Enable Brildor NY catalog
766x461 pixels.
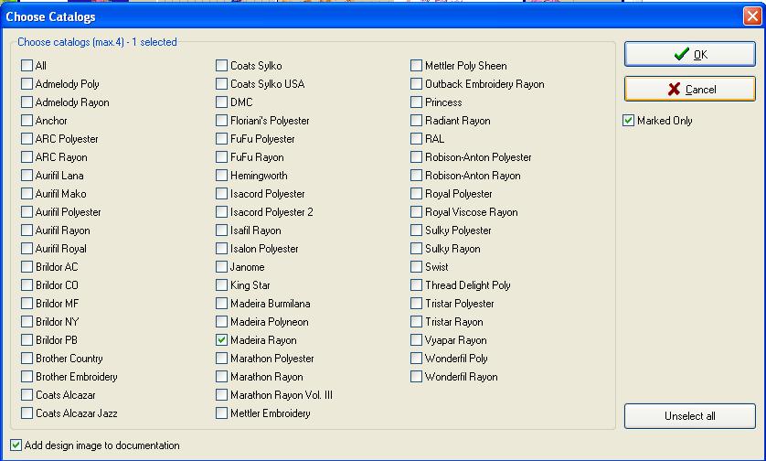(27, 322)
